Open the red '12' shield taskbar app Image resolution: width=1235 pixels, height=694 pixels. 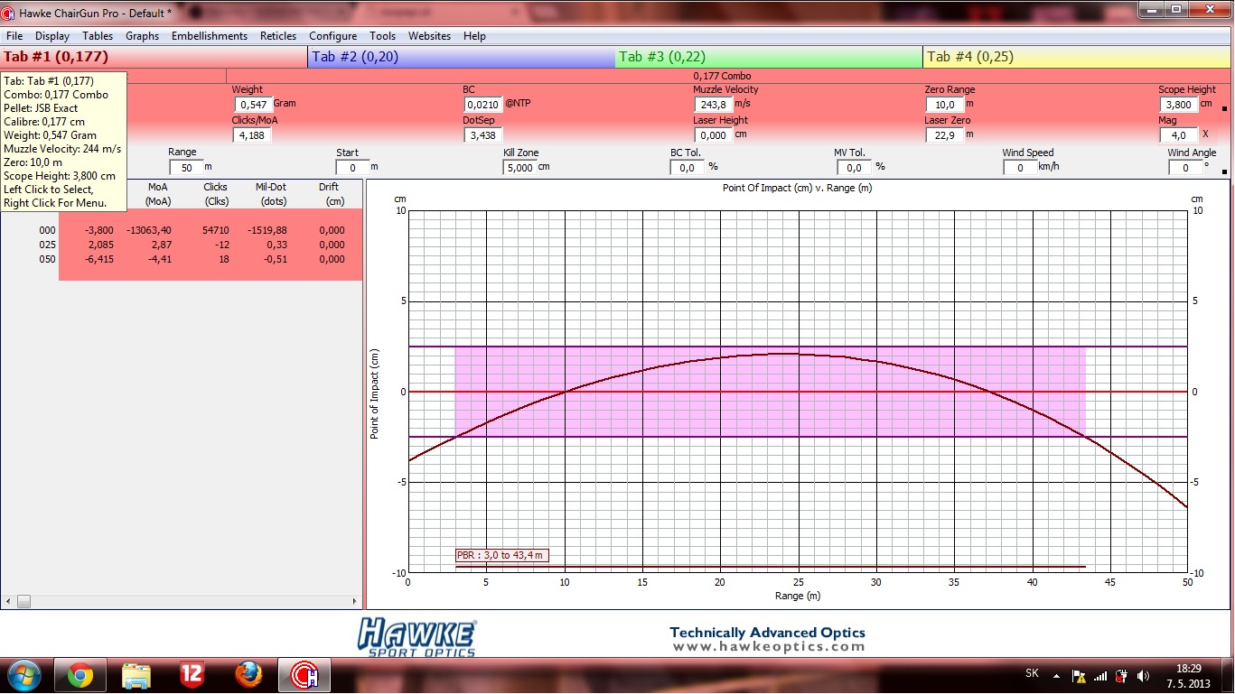point(192,675)
